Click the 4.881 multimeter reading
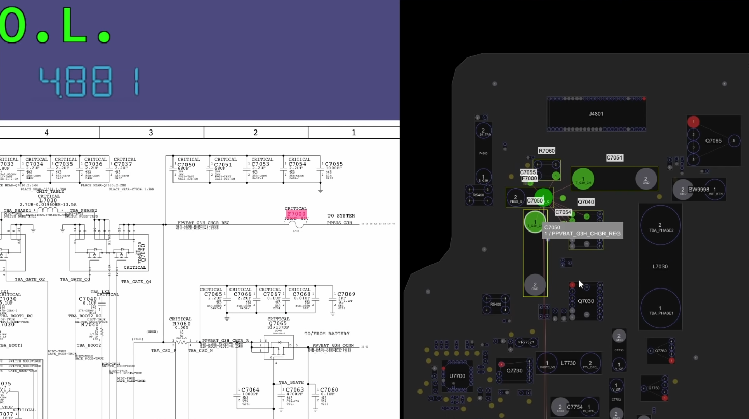Image resolution: width=749 pixels, height=419 pixels. coord(90,83)
